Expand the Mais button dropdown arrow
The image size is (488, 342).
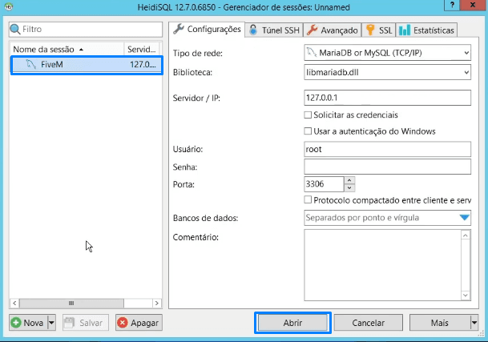pyautogui.click(x=474, y=323)
